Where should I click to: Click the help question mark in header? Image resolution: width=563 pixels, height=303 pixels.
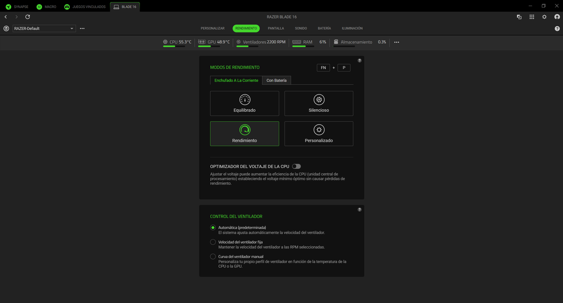[557, 29]
